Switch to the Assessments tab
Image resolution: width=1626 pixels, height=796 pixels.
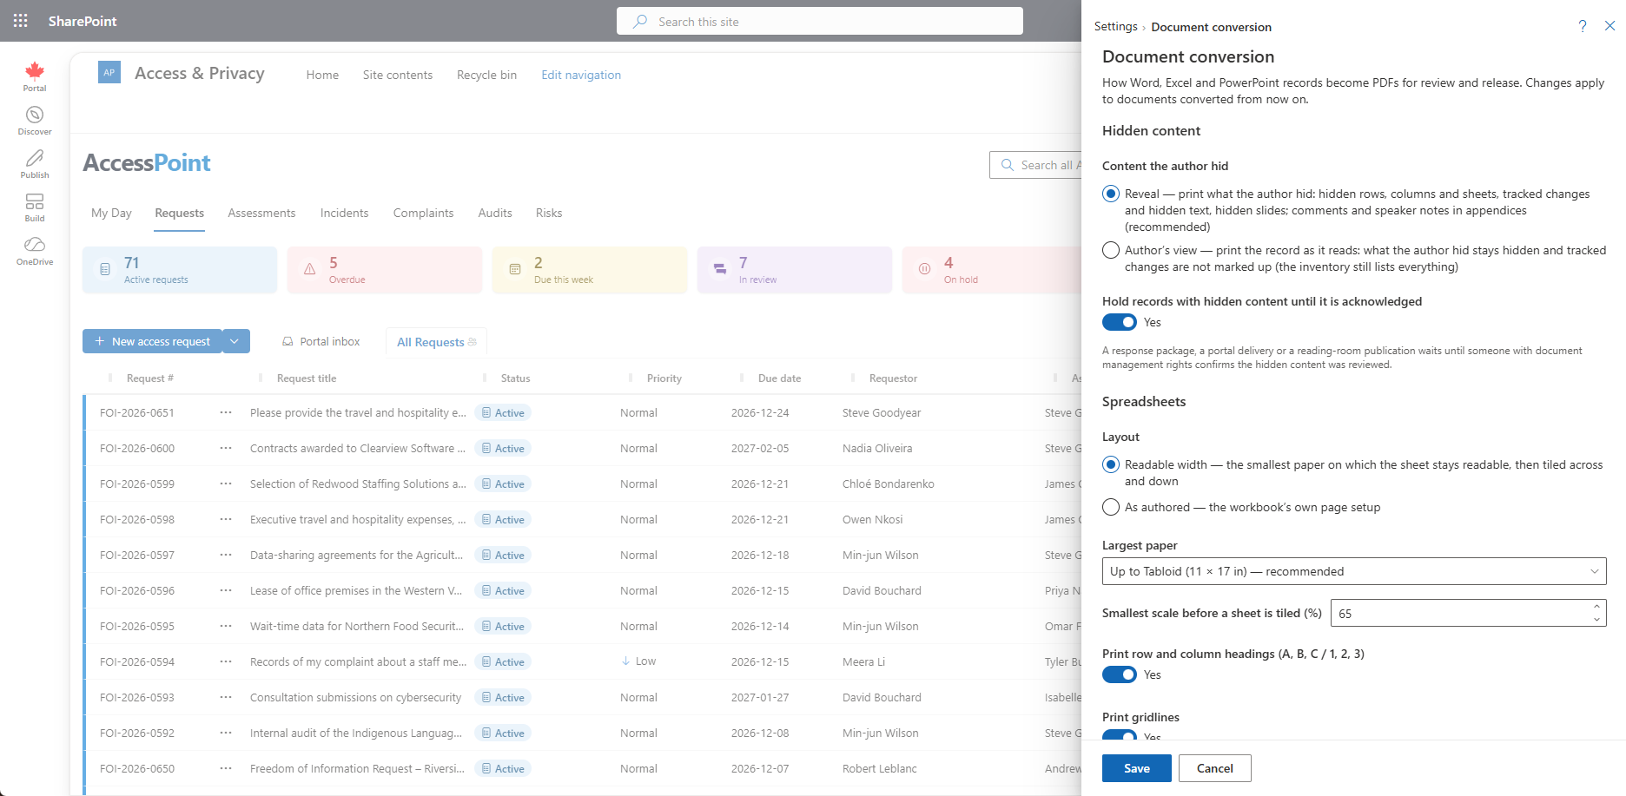(x=261, y=214)
